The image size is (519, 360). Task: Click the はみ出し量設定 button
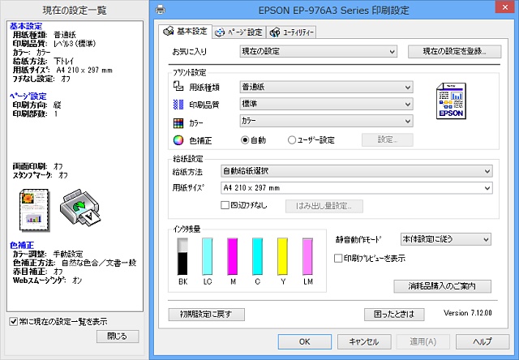pos(324,206)
